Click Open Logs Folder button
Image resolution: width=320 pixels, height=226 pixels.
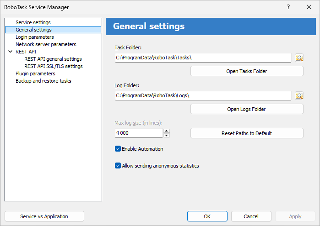247,109
